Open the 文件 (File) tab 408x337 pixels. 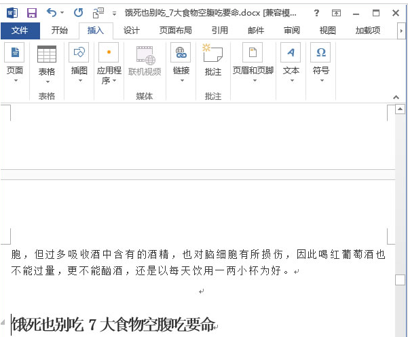[x=20, y=31]
